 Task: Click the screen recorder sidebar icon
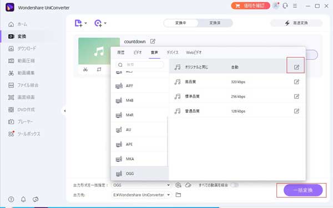[x=11, y=98]
